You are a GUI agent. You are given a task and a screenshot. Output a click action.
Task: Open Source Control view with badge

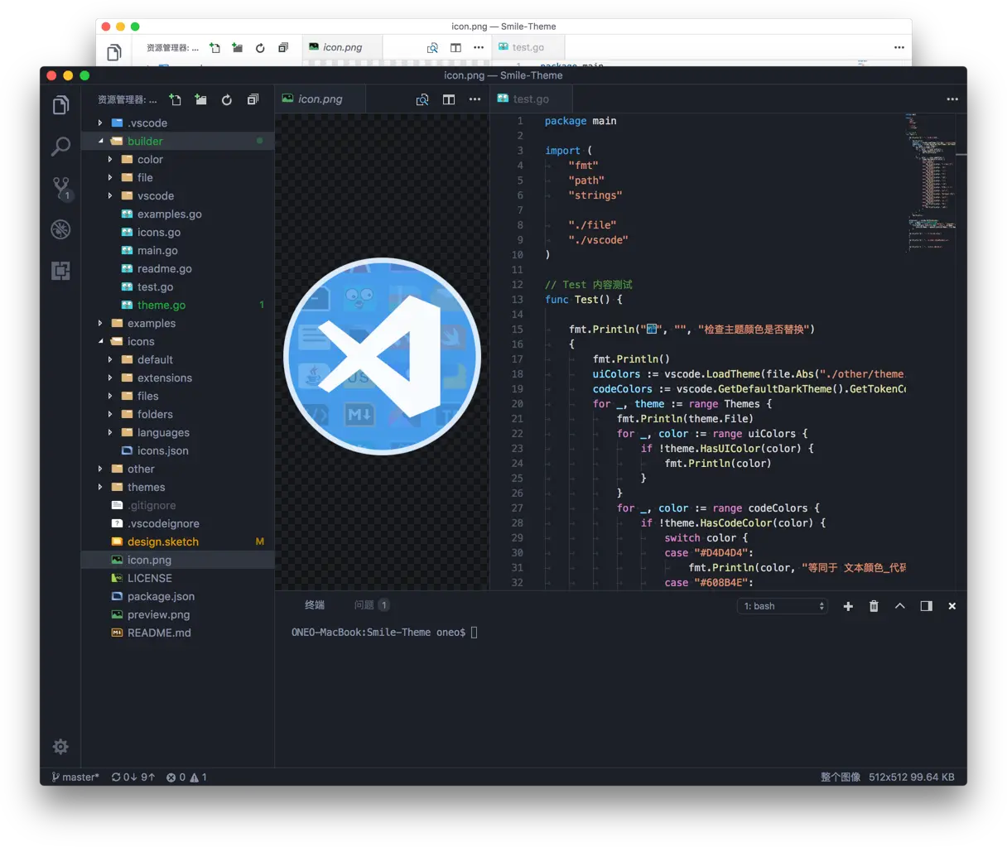coord(61,189)
